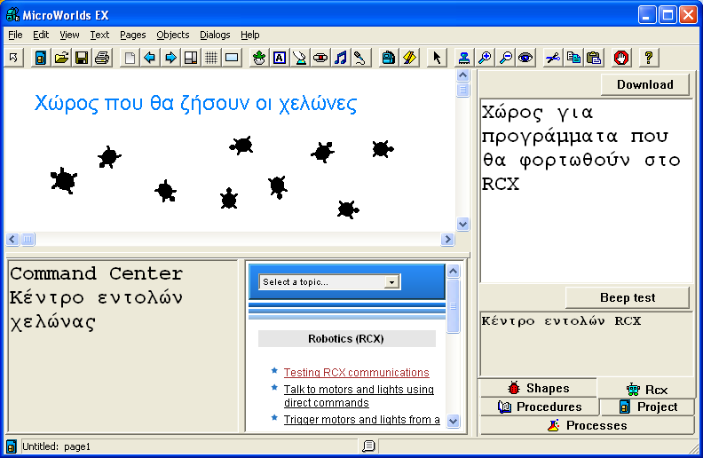Click inside the Command Center text area
The image size is (703, 458).
coord(122,346)
